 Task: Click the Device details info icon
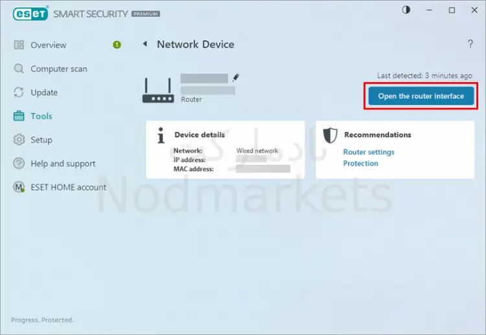click(x=161, y=135)
